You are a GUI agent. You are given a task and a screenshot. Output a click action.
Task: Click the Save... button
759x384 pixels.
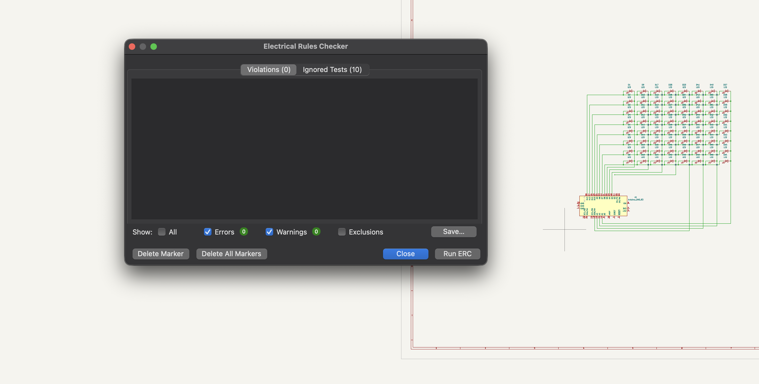pyautogui.click(x=453, y=232)
